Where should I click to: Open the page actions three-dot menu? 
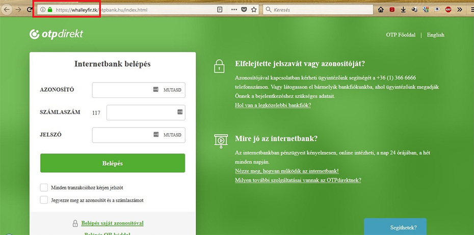pyautogui.click(x=234, y=10)
